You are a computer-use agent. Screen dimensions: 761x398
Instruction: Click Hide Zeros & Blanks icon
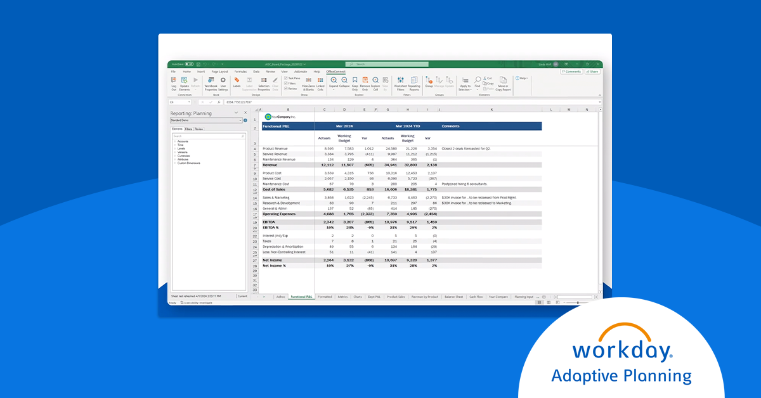pyautogui.click(x=308, y=81)
